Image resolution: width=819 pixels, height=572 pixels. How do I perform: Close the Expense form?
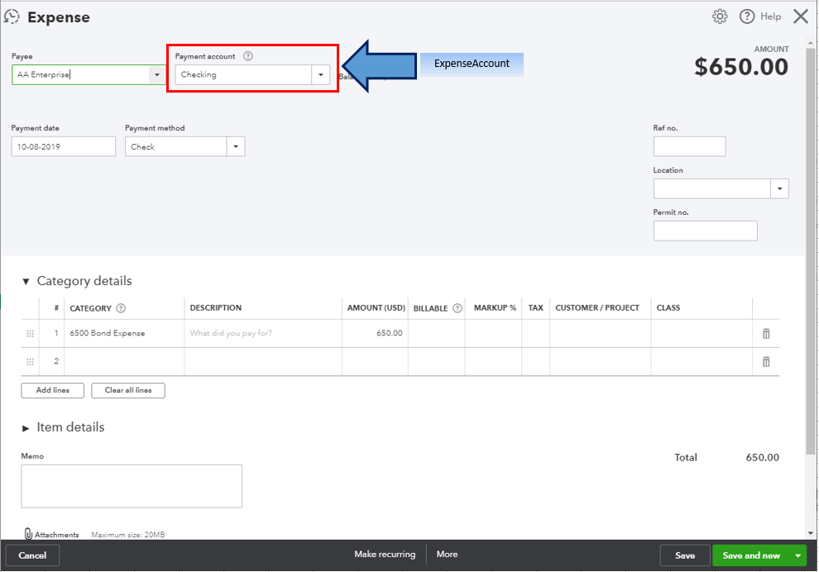(801, 17)
